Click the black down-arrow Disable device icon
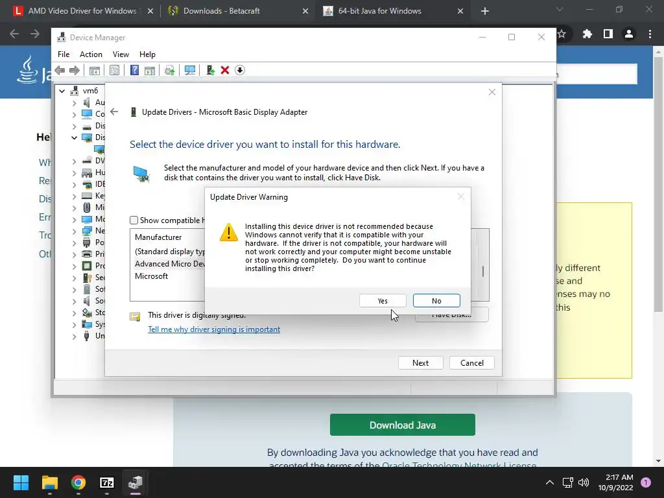Viewport: 664px width, 498px height. [x=240, y=70]
